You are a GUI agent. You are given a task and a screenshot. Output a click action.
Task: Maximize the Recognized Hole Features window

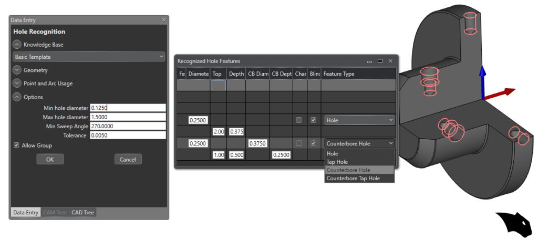point(380,61)
